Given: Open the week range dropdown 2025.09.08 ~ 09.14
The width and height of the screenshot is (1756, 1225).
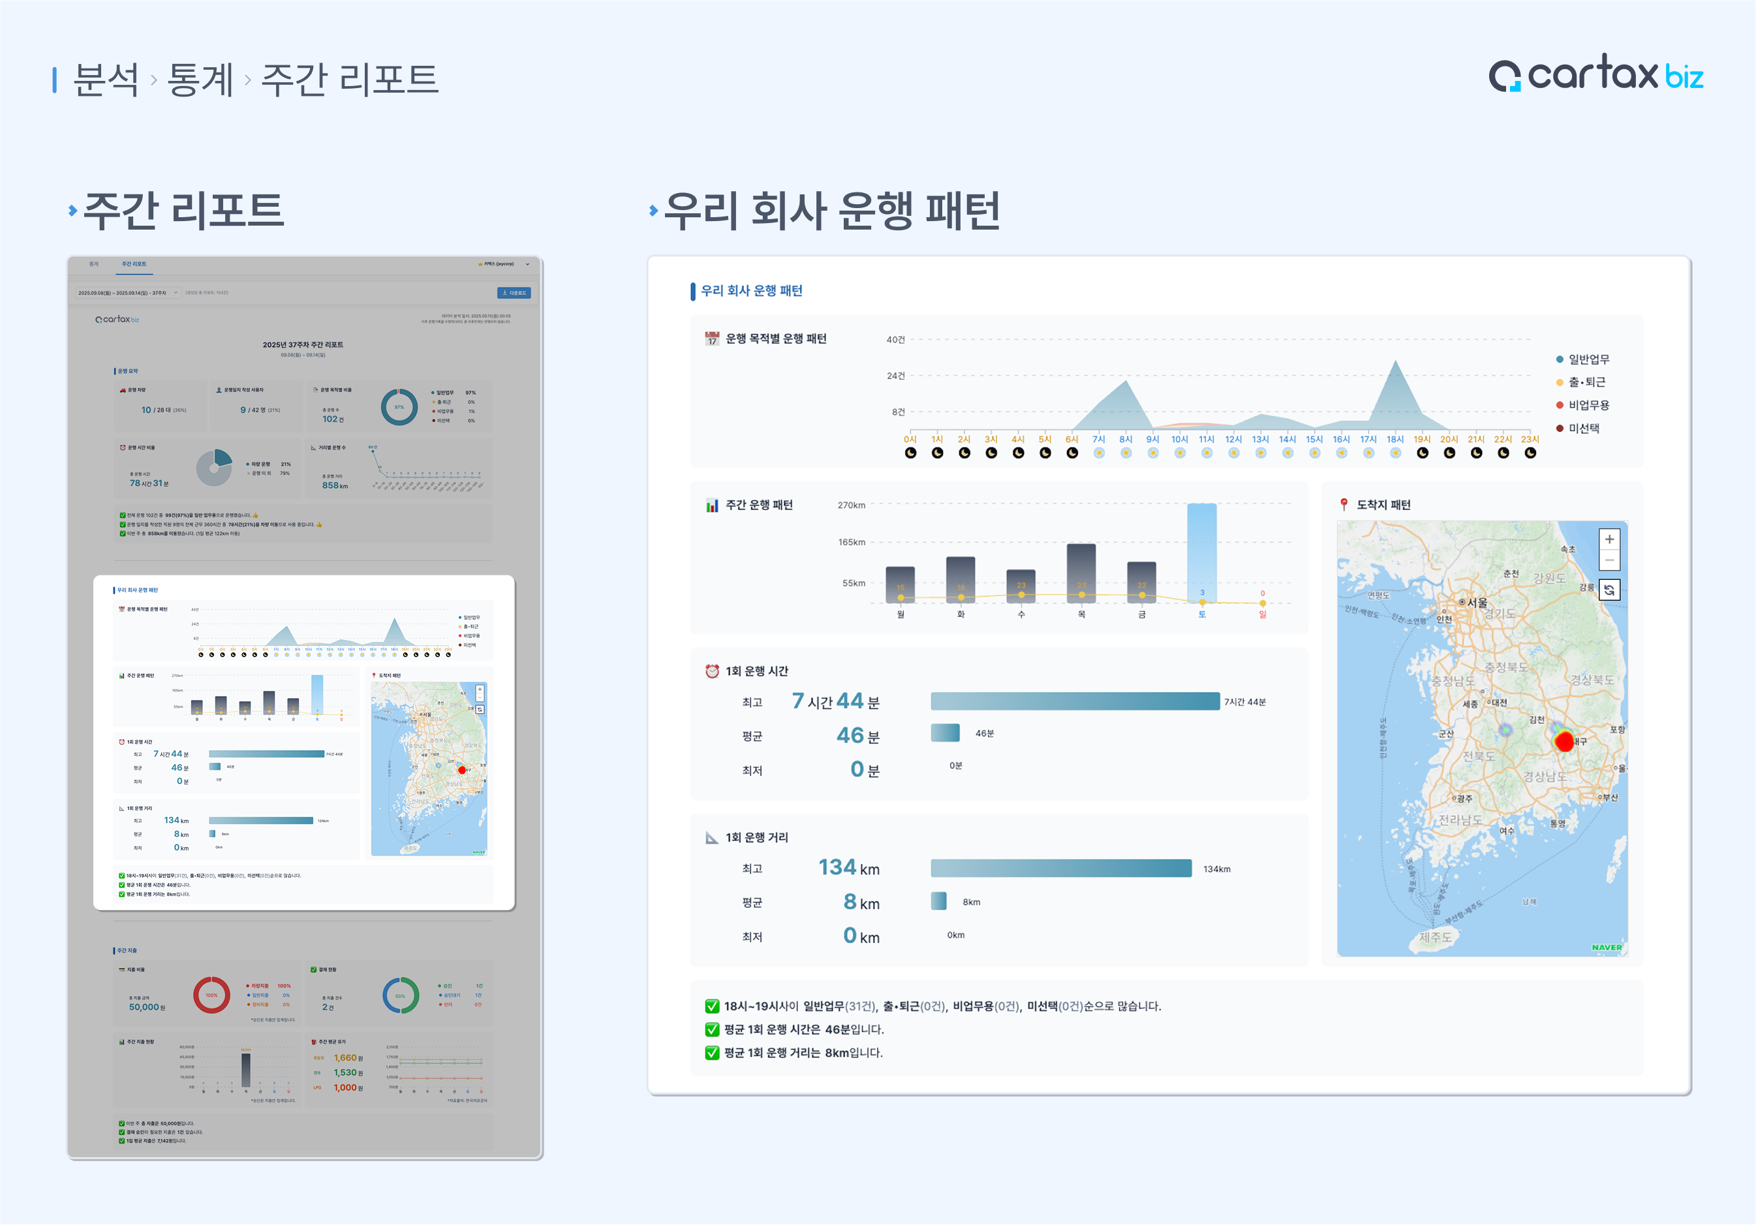Looking at the screenshot, I should [128, 293].
